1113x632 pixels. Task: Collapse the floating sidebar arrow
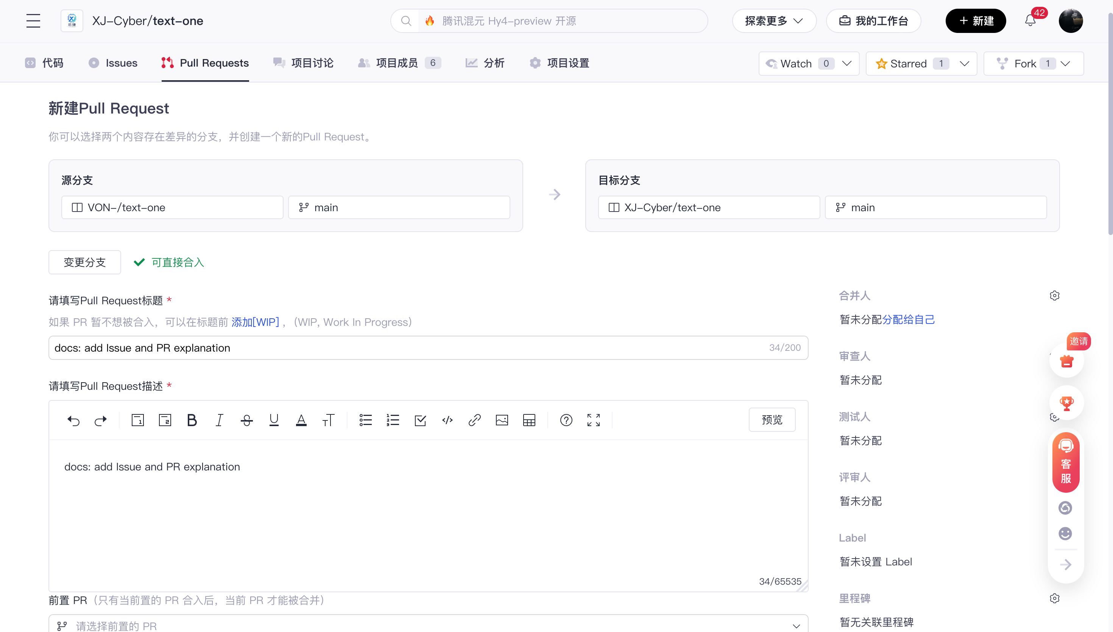[1066, 565]
